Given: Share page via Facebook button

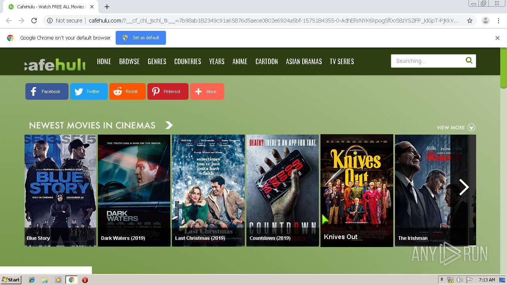Looking at the screenshot, I should [47, 91].
